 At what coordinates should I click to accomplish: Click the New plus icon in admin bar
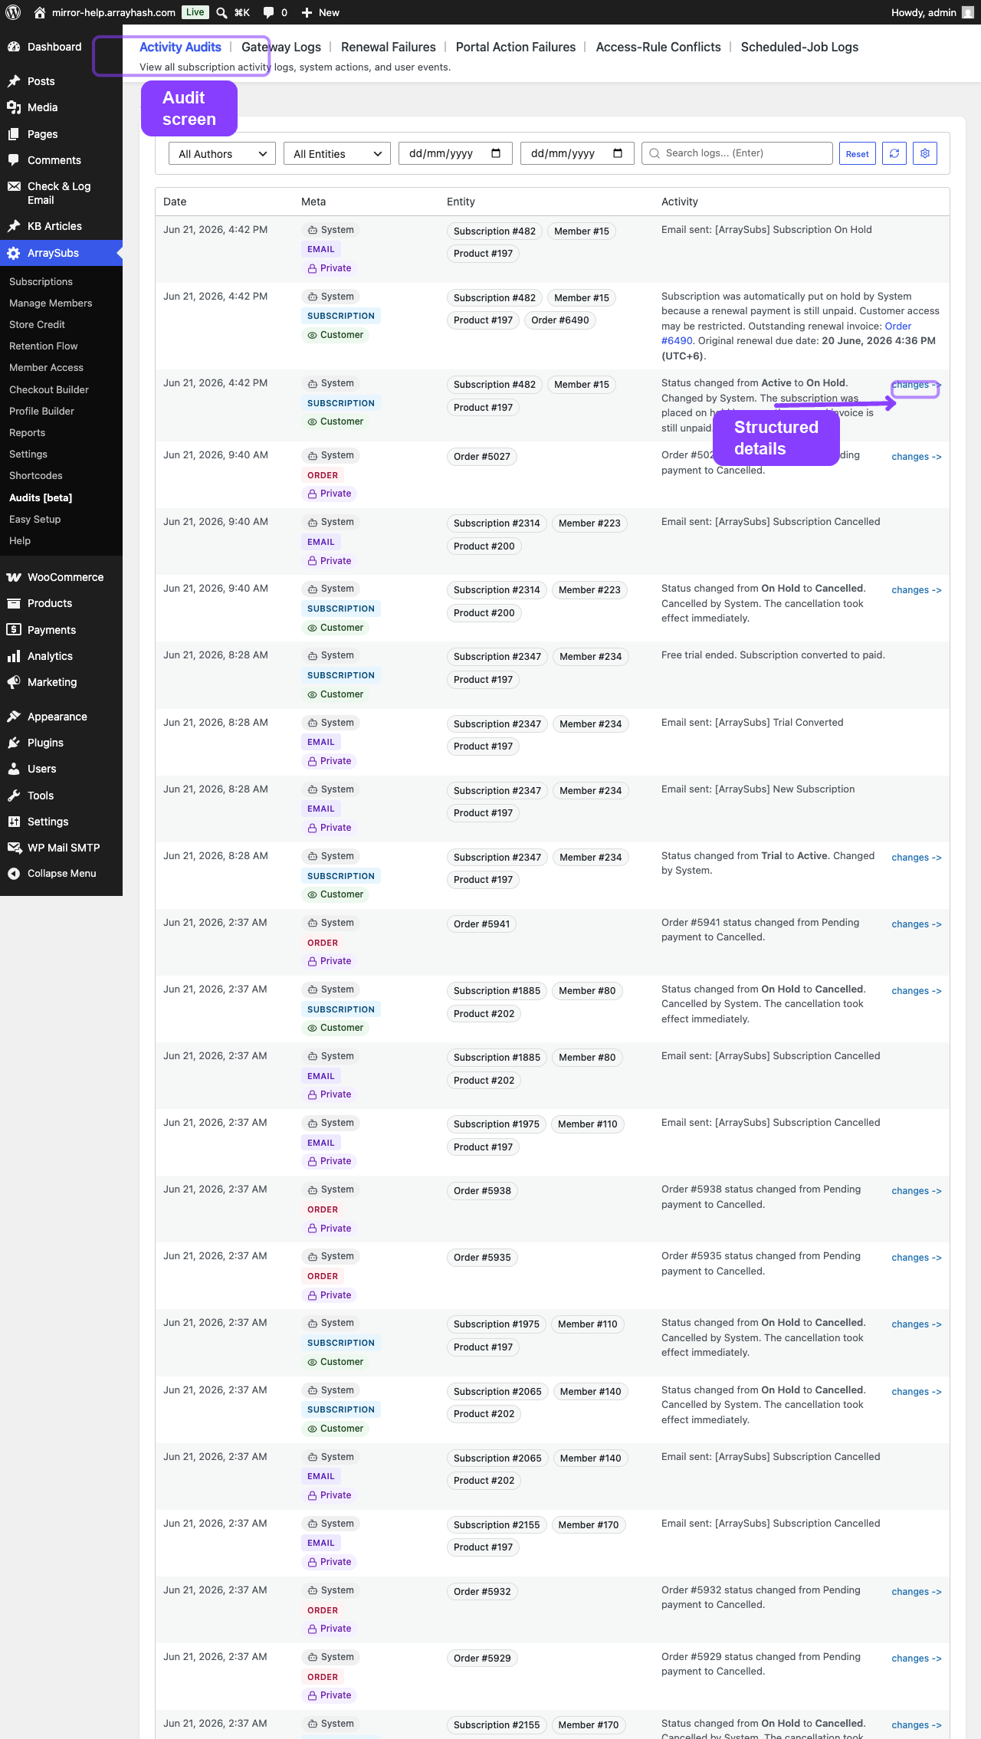pyautogui.click(x=307, y=12)
